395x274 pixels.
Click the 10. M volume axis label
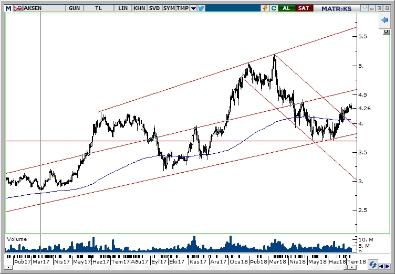point(366,239)
